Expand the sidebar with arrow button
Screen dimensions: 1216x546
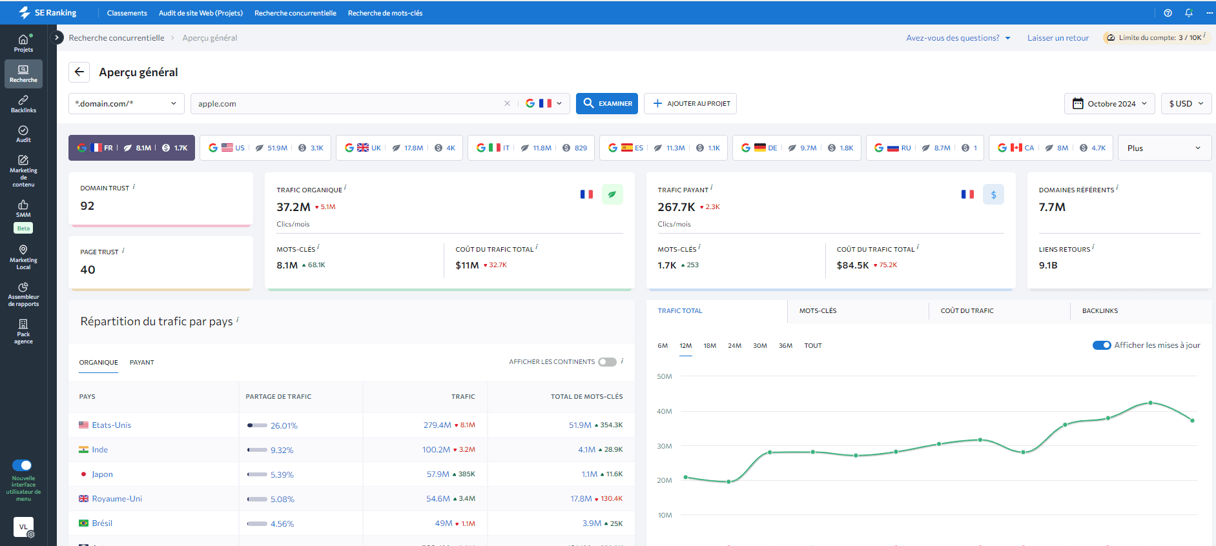[57, 37]
